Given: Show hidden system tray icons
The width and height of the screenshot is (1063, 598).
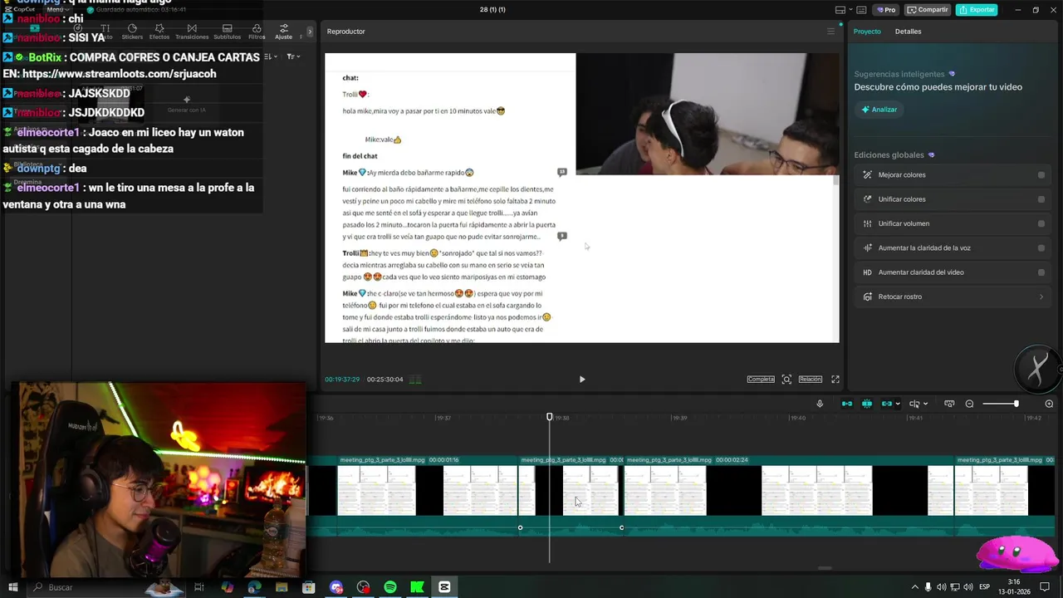Looking at the screenshot, I should [915, 587].
